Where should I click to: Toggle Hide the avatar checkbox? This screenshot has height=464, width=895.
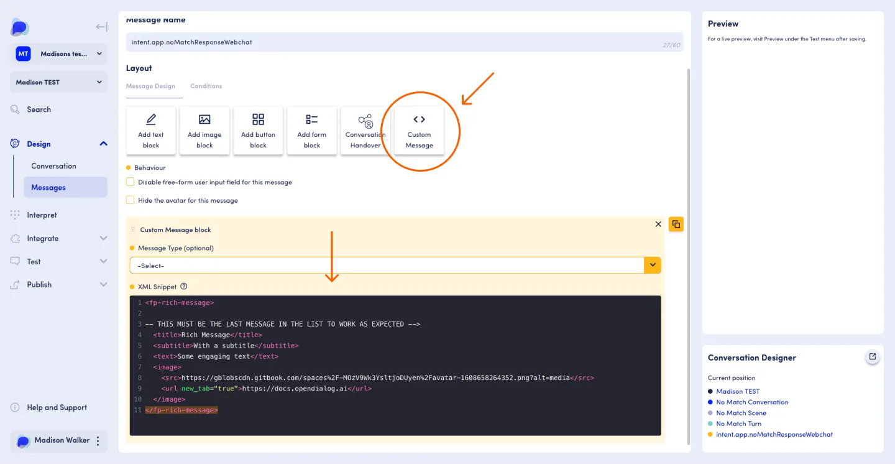[x=131, y=200]
